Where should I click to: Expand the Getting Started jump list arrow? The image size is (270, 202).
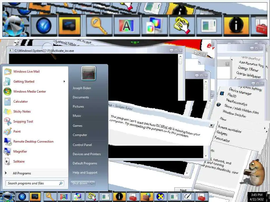[64, 82]
